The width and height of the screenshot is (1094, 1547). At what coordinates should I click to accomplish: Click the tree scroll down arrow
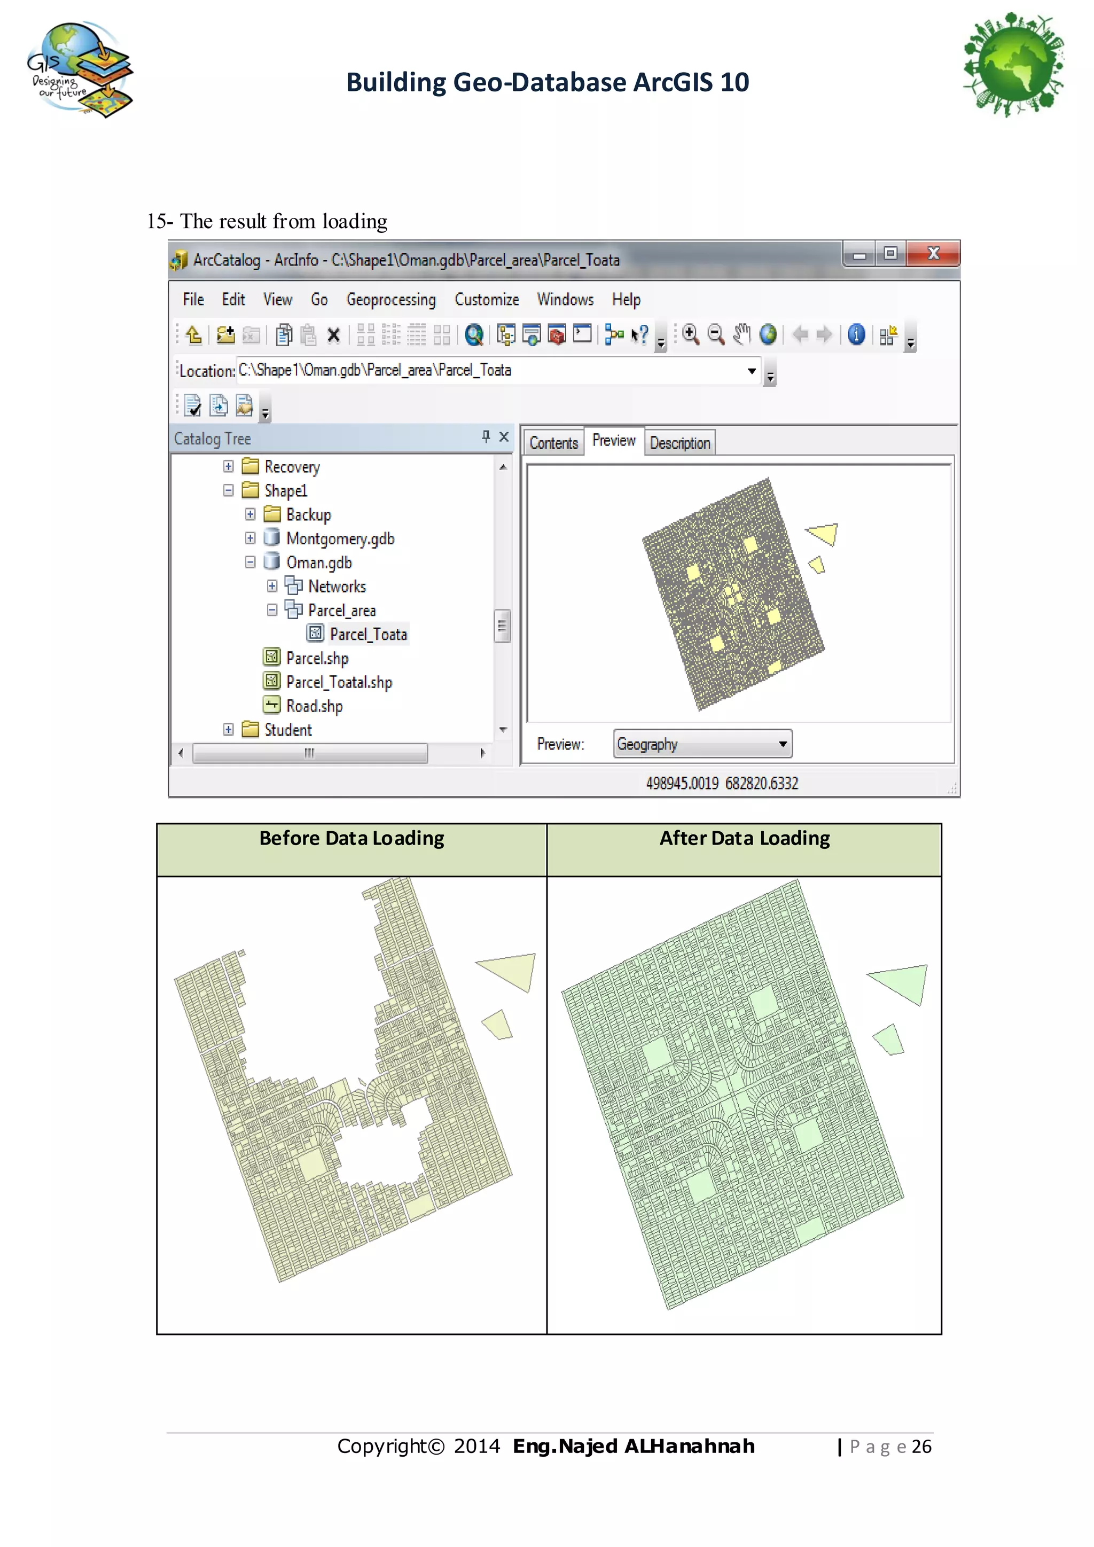(x=503, y=730)
